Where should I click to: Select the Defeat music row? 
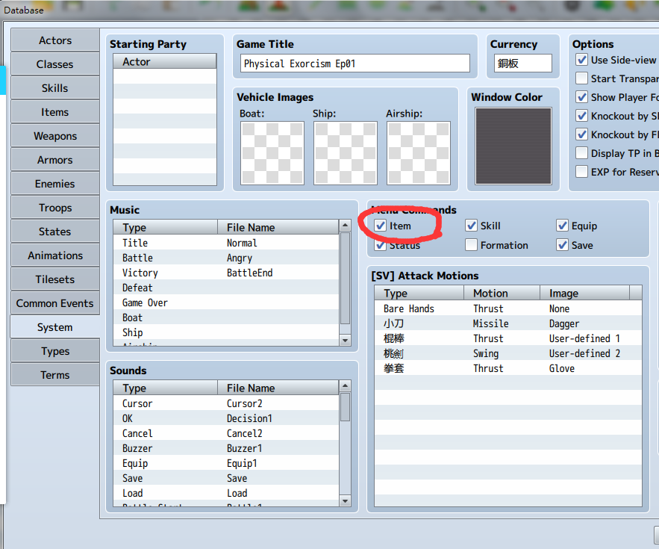pos(226,288)
